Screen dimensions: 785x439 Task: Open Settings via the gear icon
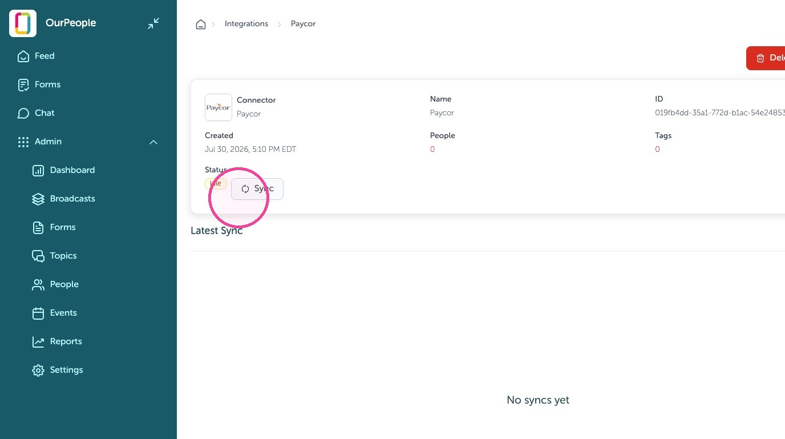point(38,370)
